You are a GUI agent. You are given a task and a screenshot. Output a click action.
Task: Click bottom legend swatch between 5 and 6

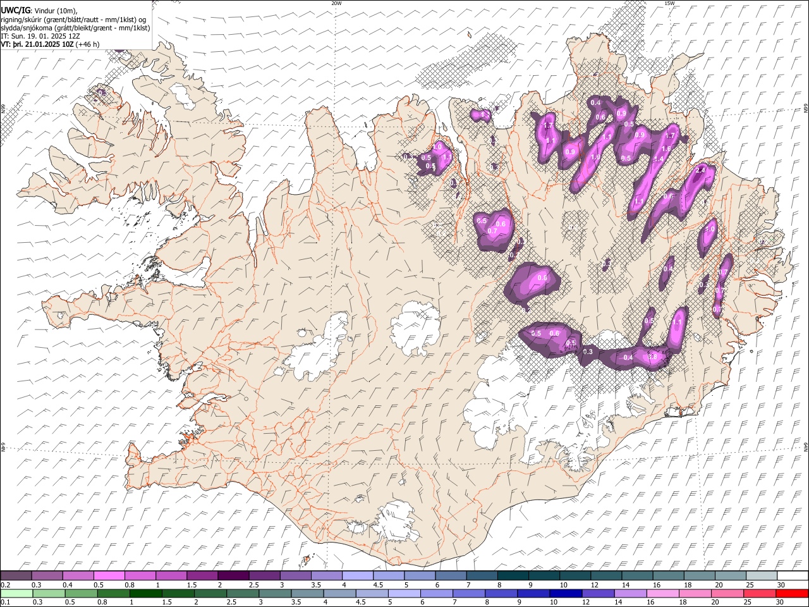click(x=404, y=593)
